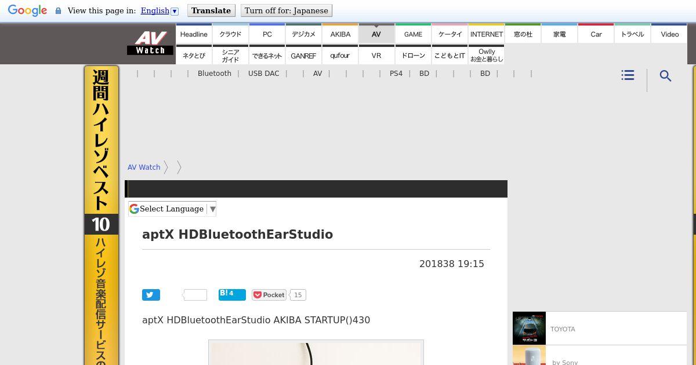Open the デジカメ tab
The height and width of the screenshot is (365, 696).
pos(303,34)
